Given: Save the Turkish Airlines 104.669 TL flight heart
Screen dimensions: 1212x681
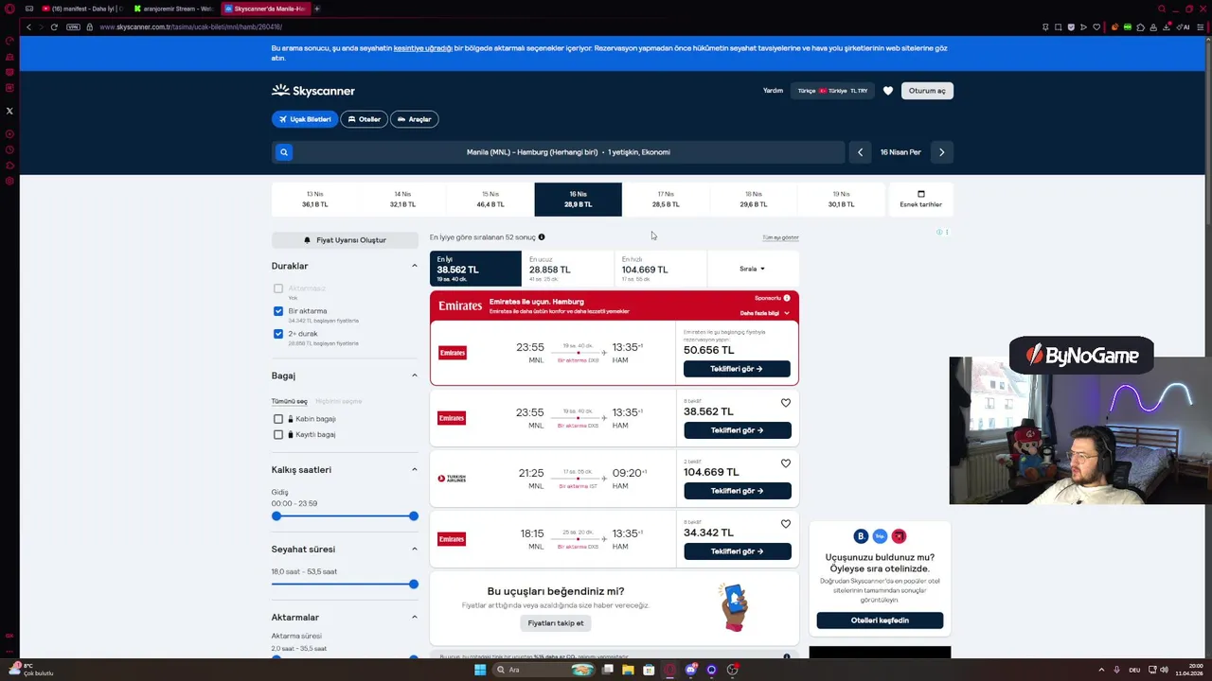Looking at the screenshot, I should [785, 463].
